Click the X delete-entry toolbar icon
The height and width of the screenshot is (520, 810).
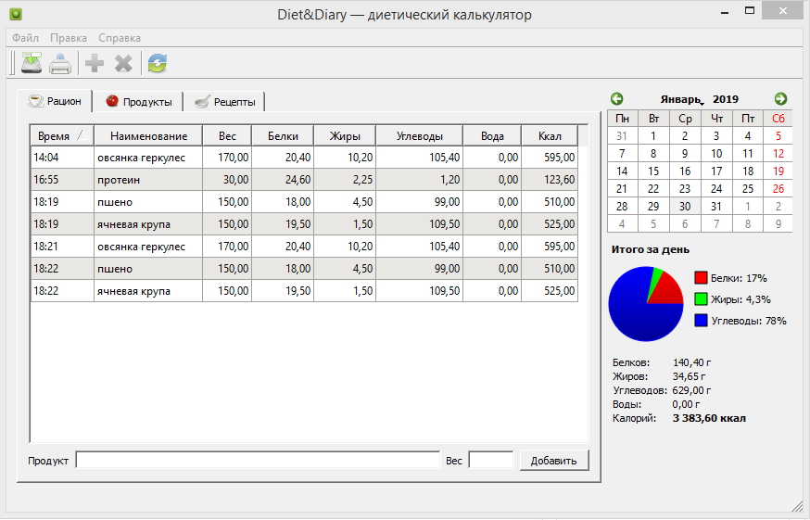coord(123,63)
